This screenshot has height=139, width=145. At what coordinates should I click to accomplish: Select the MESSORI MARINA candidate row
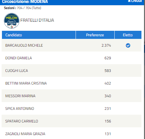coord(72,96)
